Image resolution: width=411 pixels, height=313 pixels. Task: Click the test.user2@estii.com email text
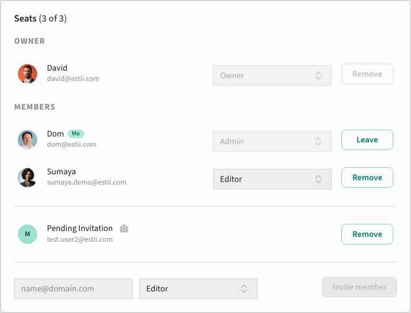(80, 240)
